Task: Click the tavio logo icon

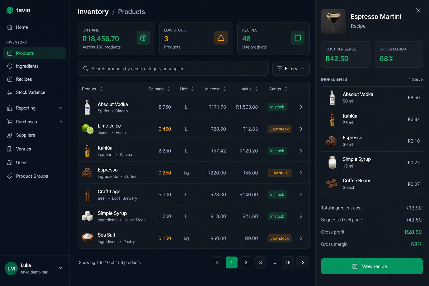Action: coord(10,10)
